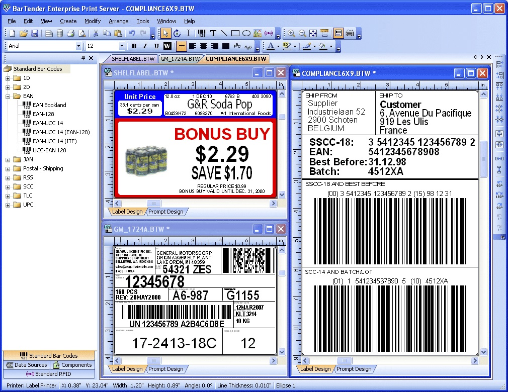Click the RFID encoder tool icon

269,34
